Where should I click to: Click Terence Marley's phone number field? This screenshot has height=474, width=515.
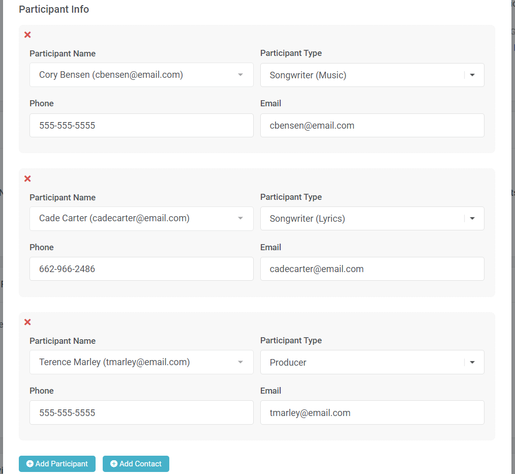tap(141, 413)
